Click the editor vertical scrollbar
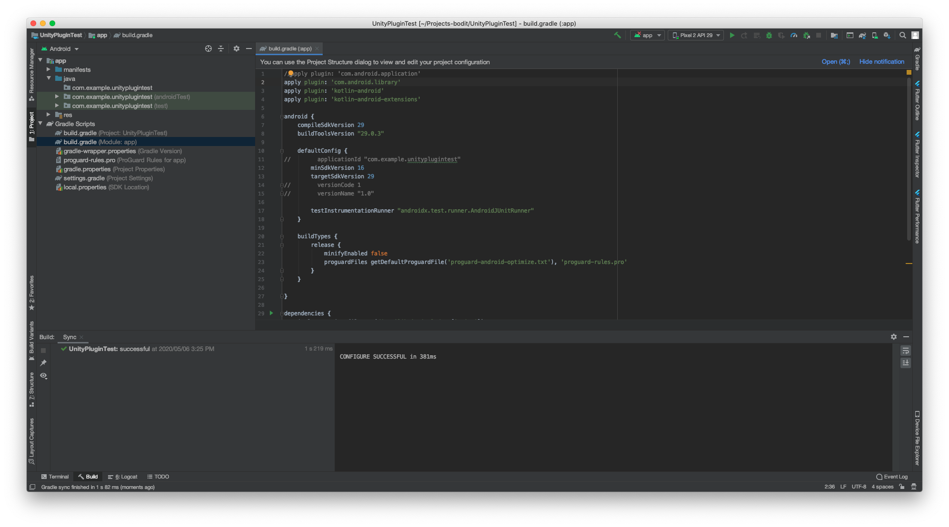The height and width of the screenshot is (527, 949). click(x=909, y=157)
